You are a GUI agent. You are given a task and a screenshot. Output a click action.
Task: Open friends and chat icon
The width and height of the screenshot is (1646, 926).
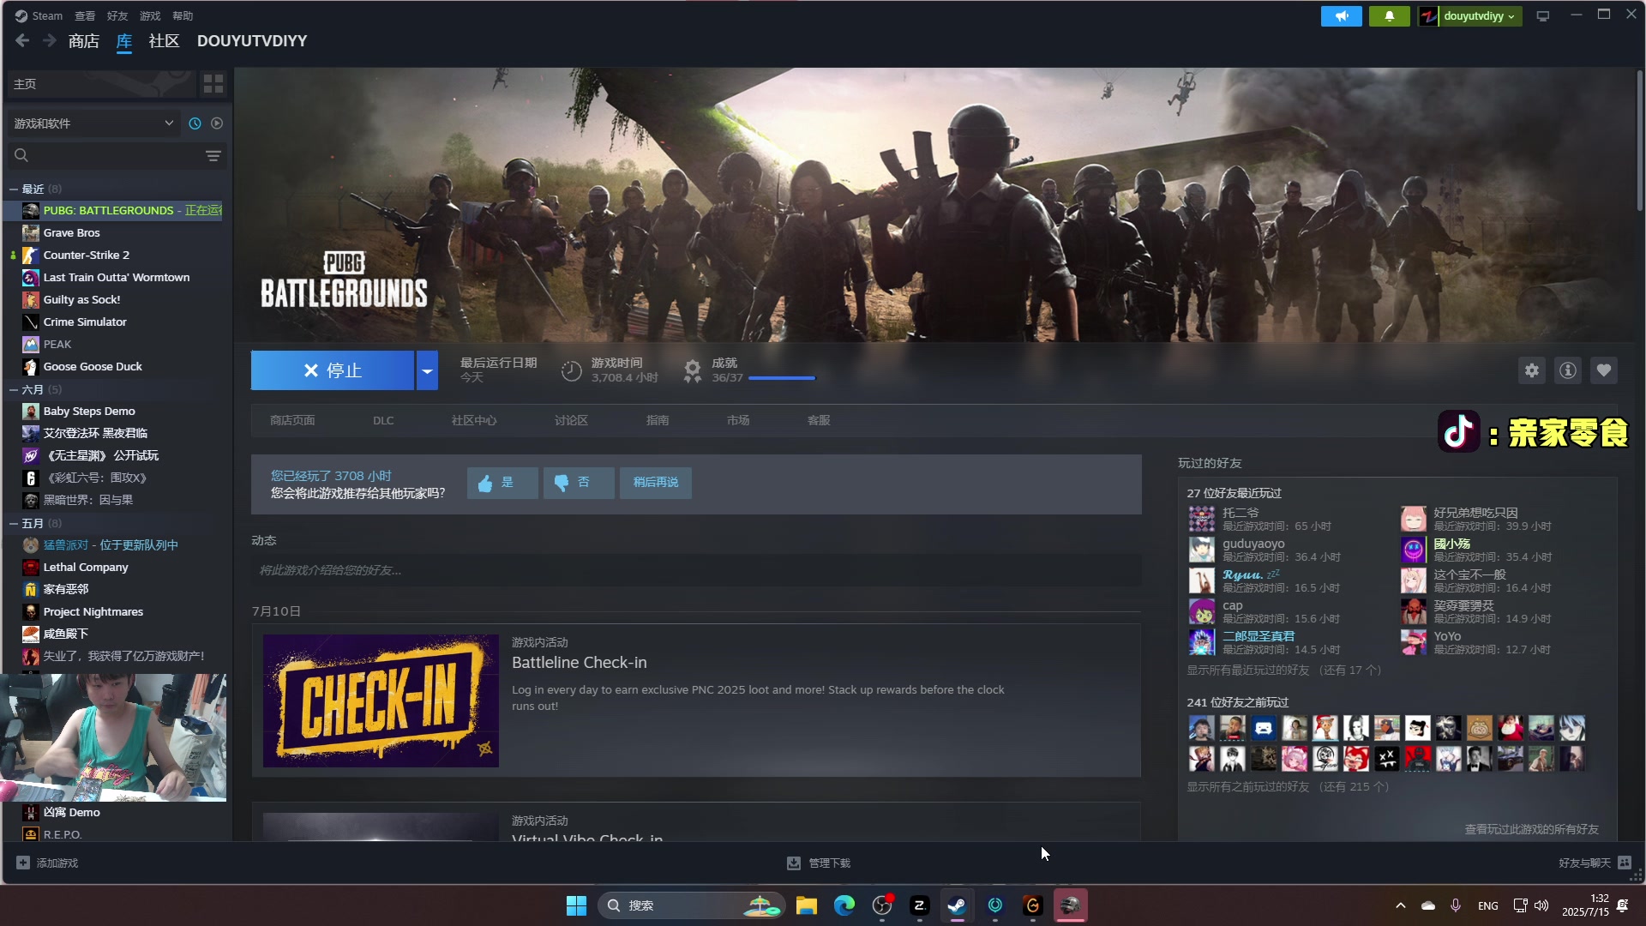point(1625,863)
